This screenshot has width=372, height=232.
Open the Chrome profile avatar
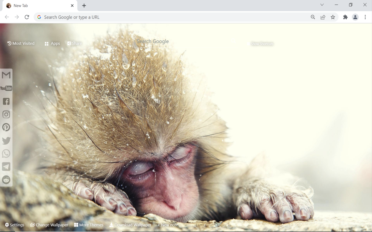pyautogui.click(x=355, y=17)
